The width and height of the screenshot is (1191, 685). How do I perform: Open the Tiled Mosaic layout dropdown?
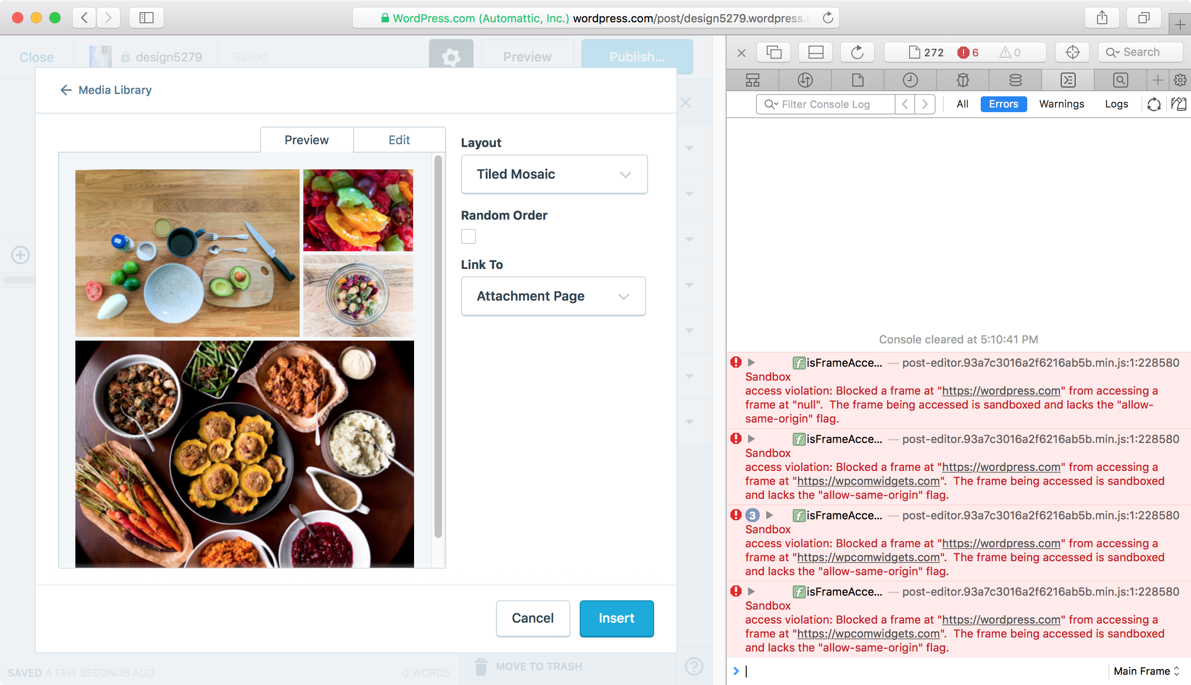tap(555, 174)
